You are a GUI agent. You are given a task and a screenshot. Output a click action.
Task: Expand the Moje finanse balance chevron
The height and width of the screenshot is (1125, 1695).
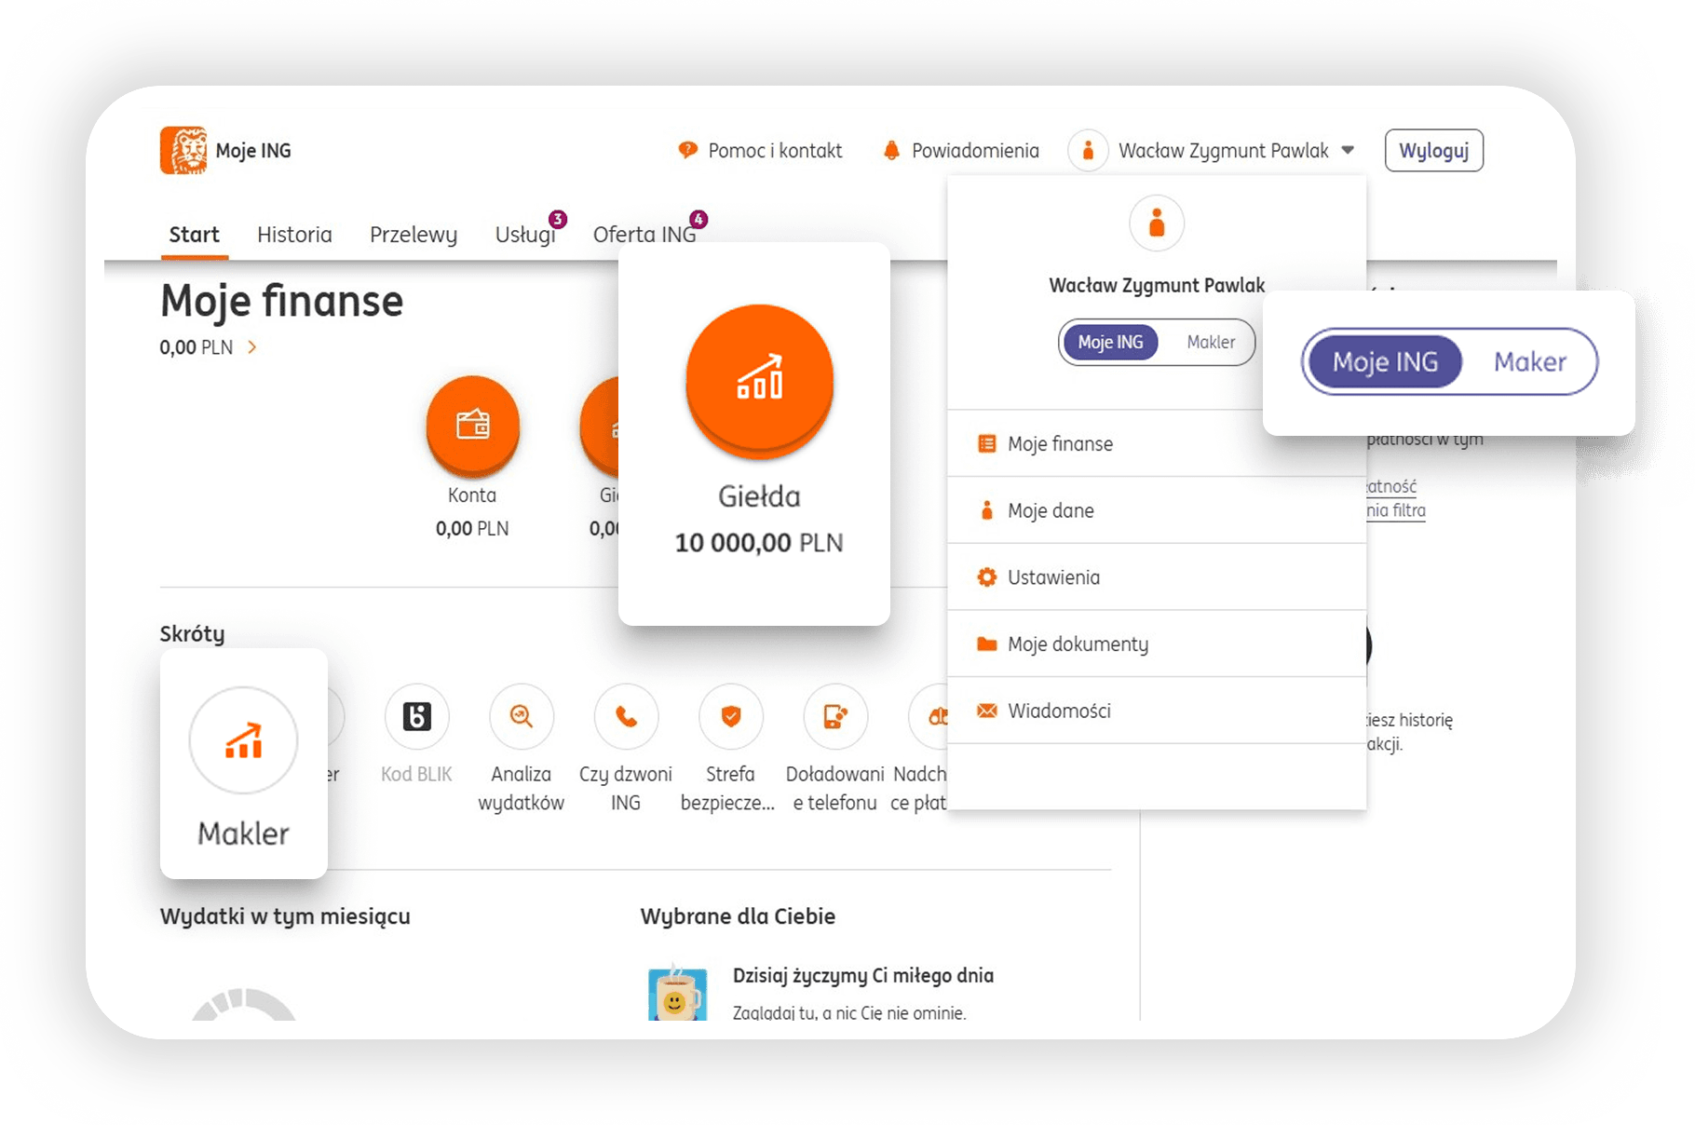[251, 347]
